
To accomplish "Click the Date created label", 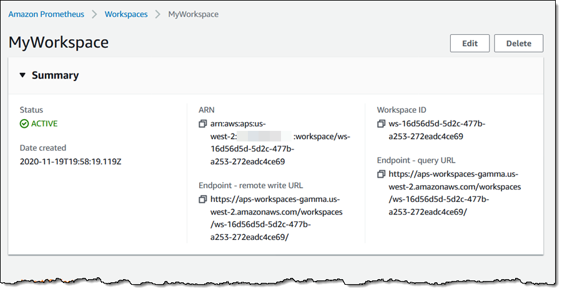I will 43,148.
